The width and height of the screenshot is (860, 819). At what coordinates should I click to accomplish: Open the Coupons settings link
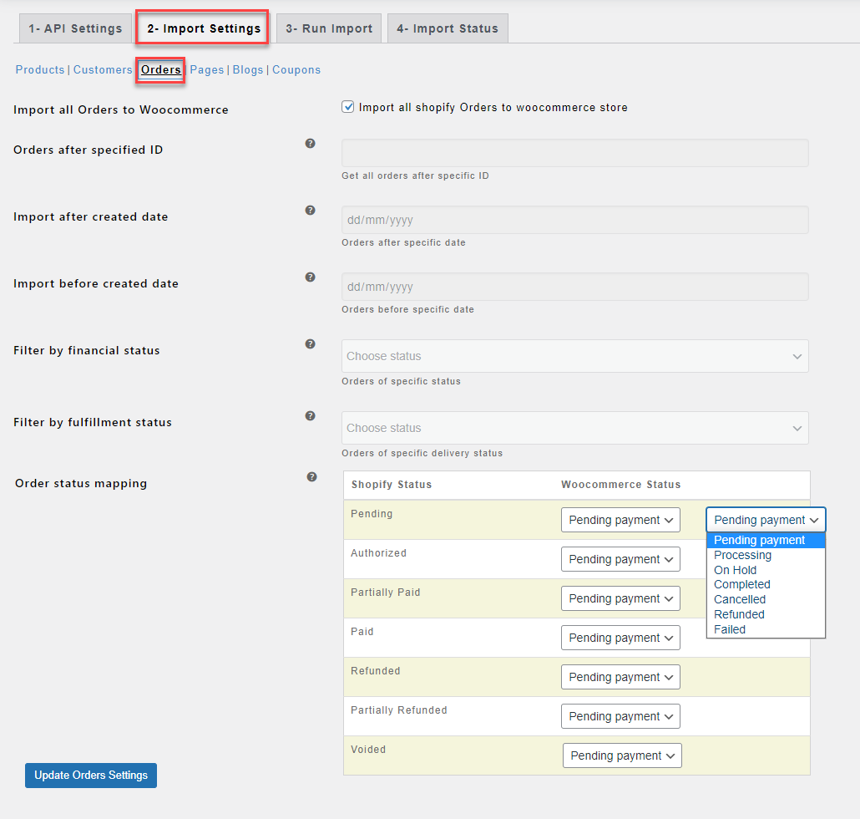click(296, 69)
